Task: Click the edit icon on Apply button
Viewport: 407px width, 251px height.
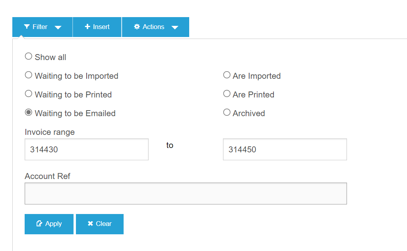Action: tap(39, 224)
